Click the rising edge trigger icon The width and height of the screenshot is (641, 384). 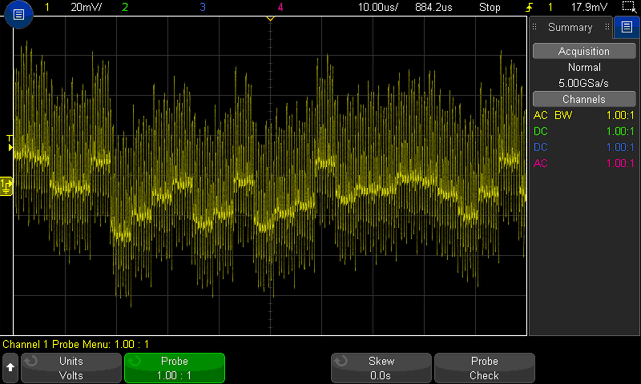tap(529, 7)
